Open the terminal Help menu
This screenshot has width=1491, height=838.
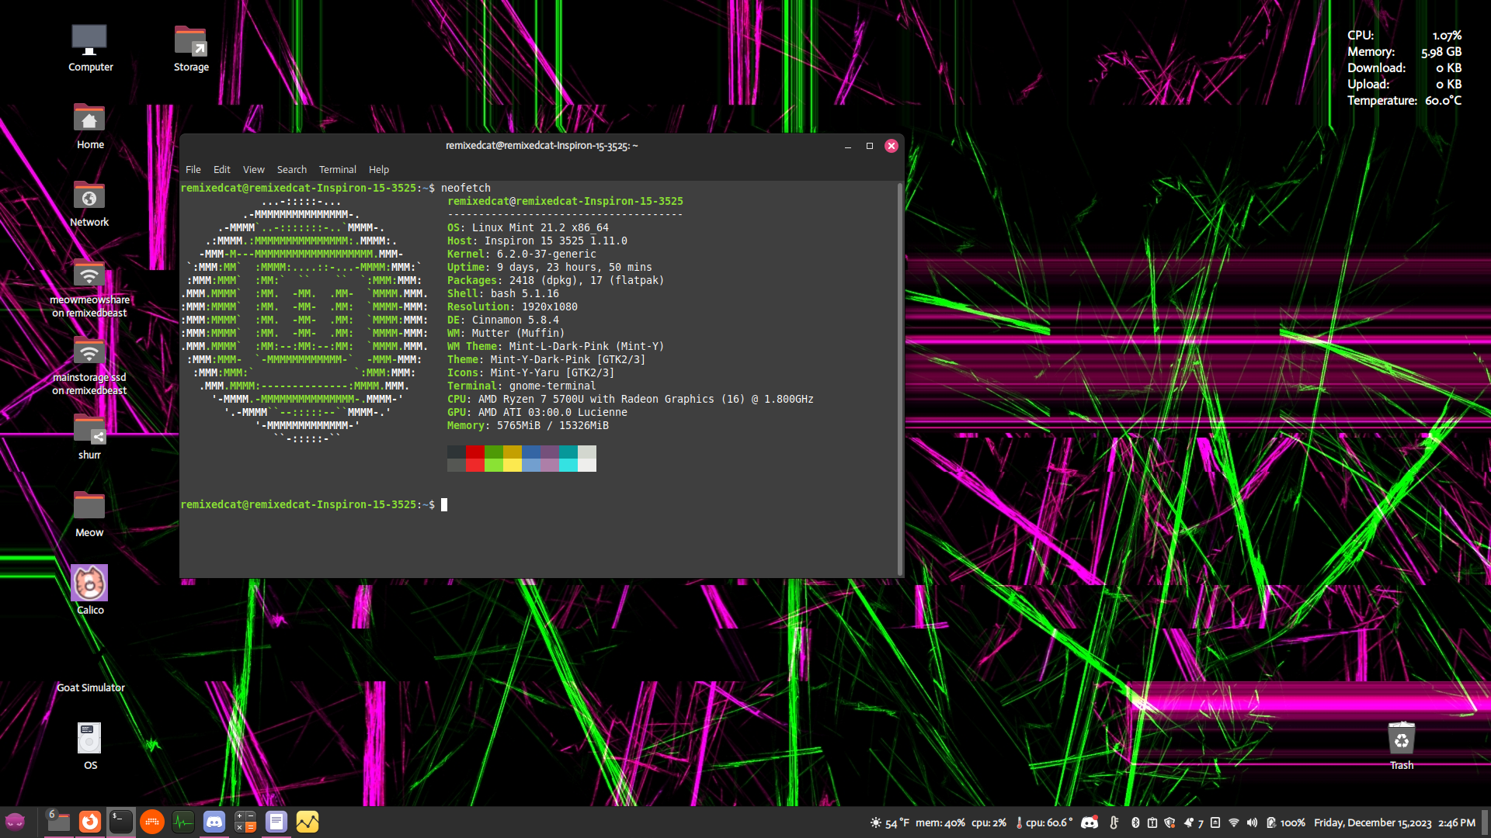379,169
